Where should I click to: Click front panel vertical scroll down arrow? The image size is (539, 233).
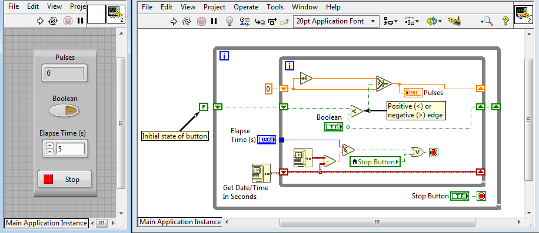[121, 213]
